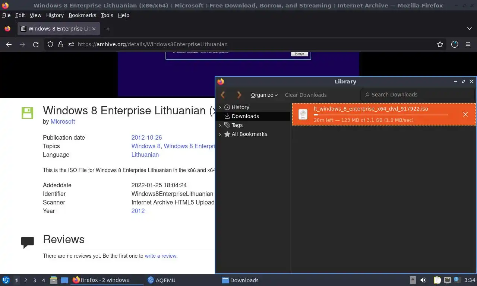Switch to workspace 4 in the taskbar

click(x=43, y=280)
